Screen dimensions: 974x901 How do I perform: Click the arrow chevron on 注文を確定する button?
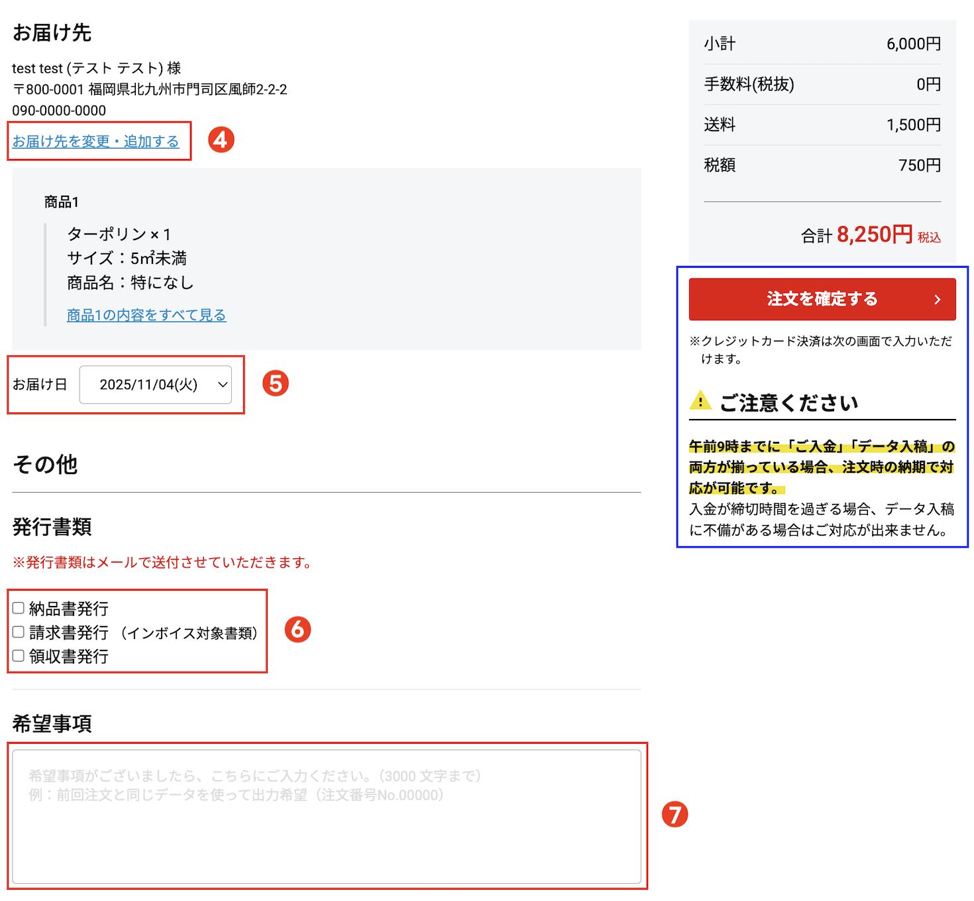[937, 300]
